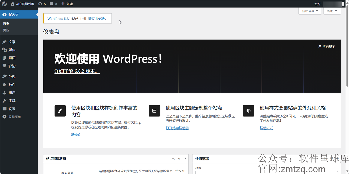The image size is (349, 174).
Task: Open the AI变现赚钱网 site home icon
Action: click(12, 4)
